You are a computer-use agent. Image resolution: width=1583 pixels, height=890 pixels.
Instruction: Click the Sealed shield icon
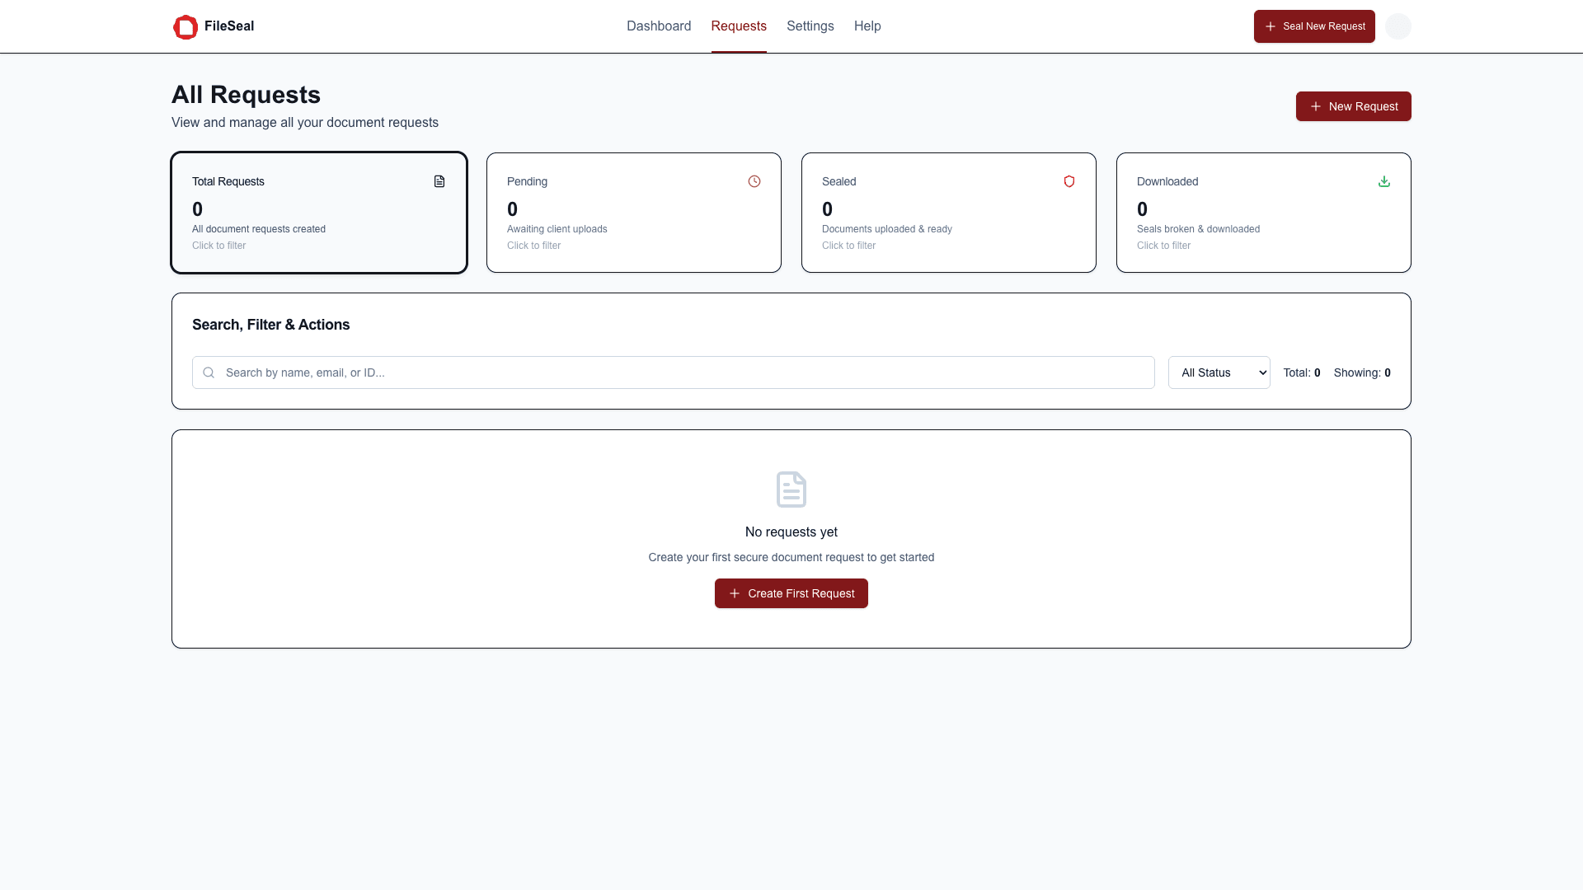1069,181
